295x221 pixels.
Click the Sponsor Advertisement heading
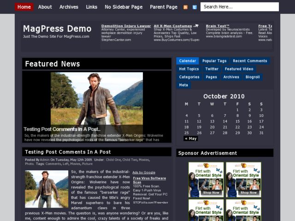pyautogui.click(x=207, y=153)
